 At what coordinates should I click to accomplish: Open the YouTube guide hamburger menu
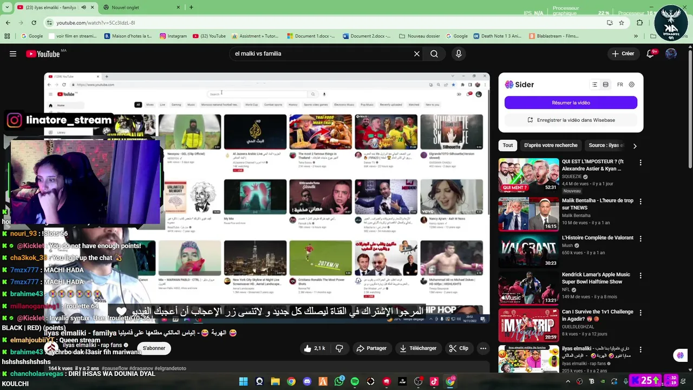click(x=13, y=54)
